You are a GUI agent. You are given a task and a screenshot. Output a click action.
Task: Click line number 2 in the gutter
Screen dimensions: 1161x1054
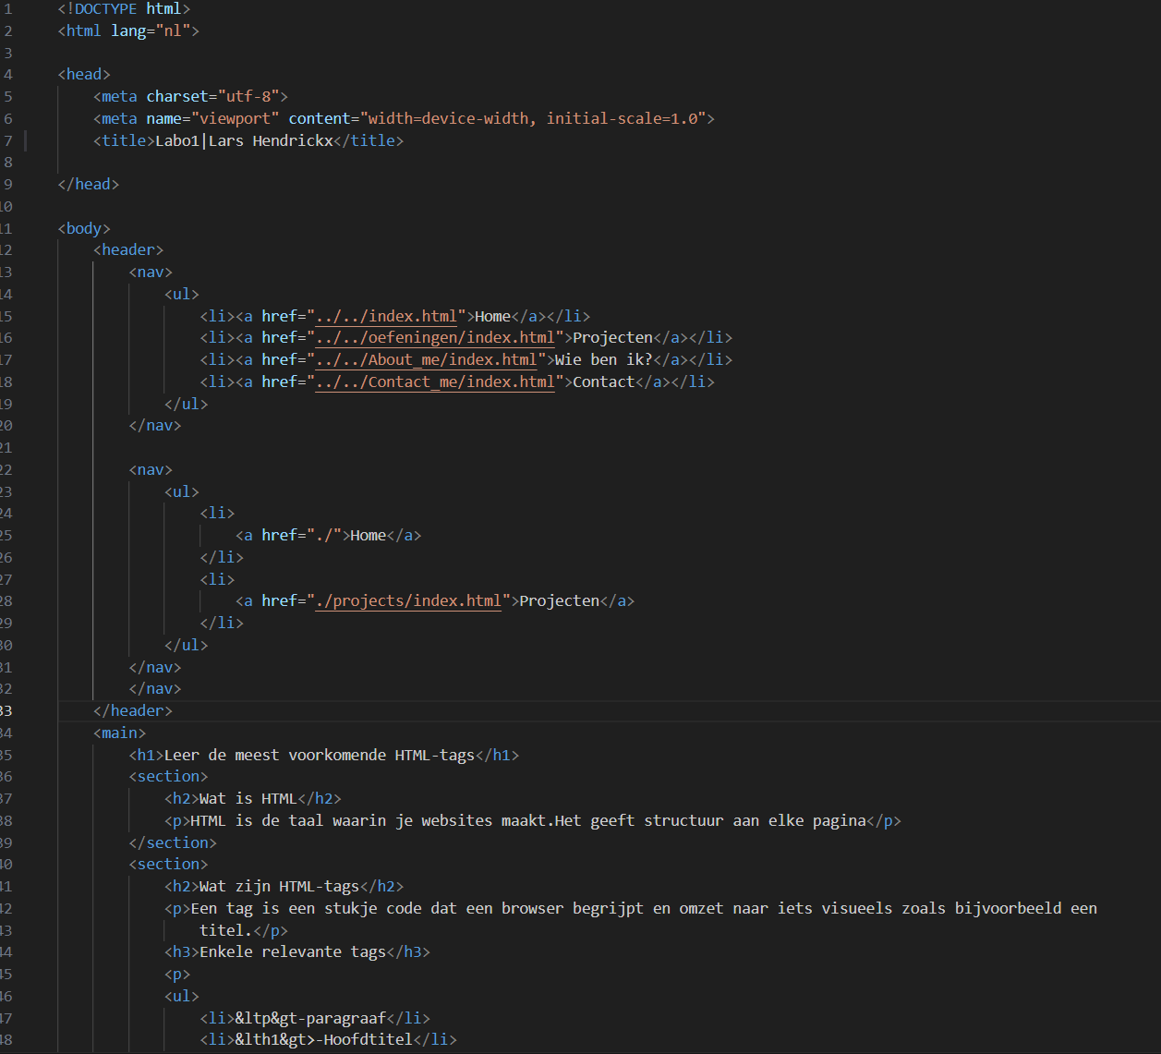8,31
